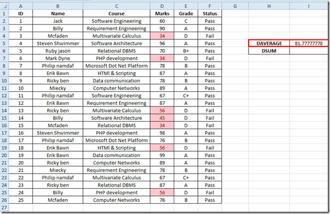Click highlighted marks 34 for Mark Dyne
This screenshot has width=330, height=214.
[162, 58]
